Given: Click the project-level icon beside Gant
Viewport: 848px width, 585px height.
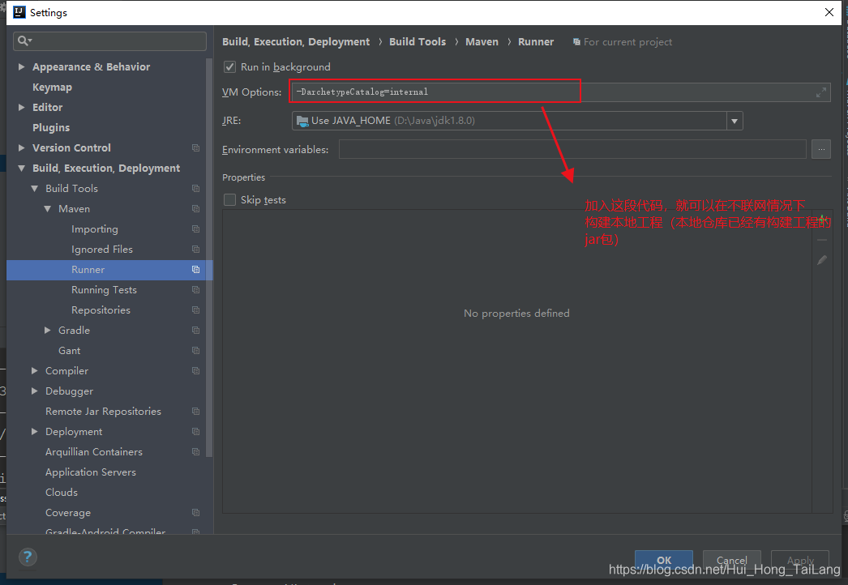Looking at the screenshot, I should click(x=195, y=350).
